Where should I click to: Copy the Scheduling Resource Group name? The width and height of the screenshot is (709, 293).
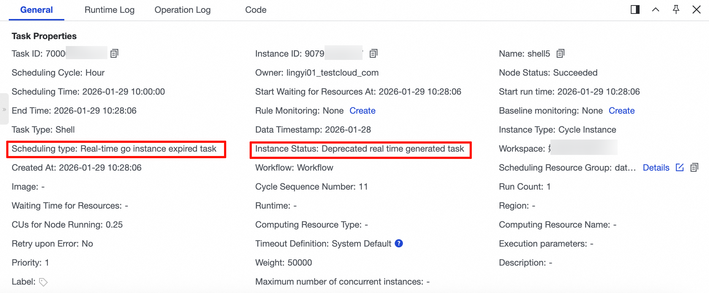pos(694,168)
